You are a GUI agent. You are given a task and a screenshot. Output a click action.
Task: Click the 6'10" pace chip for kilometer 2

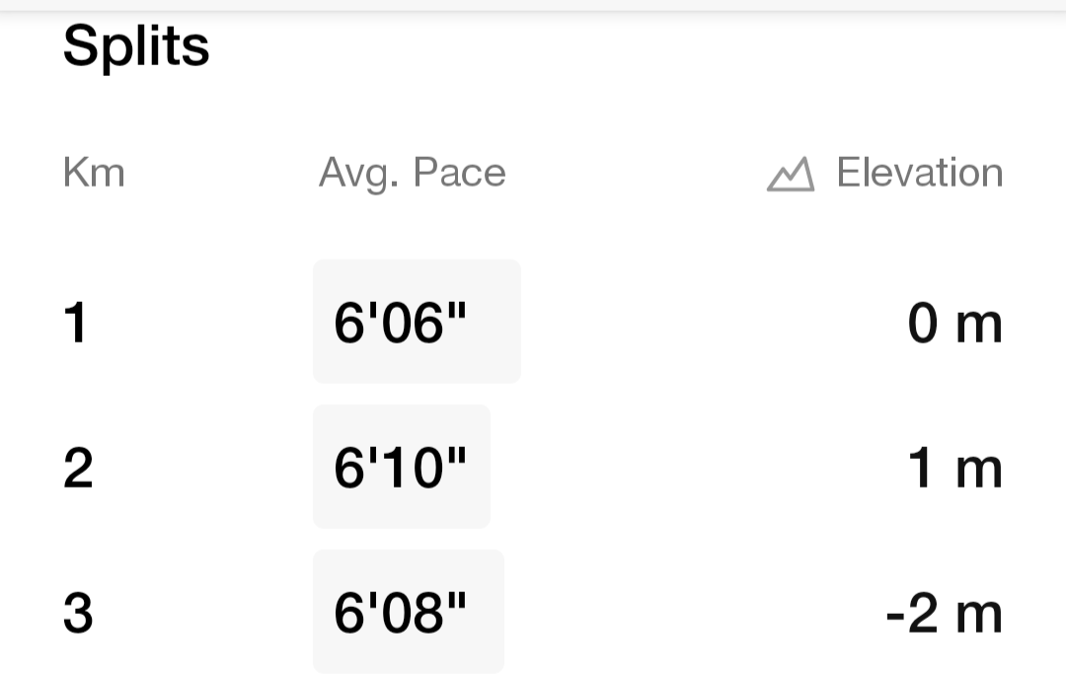[x=402, y=466]
